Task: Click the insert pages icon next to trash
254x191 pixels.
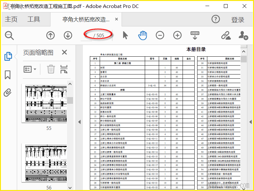Action: coord(64,69)
